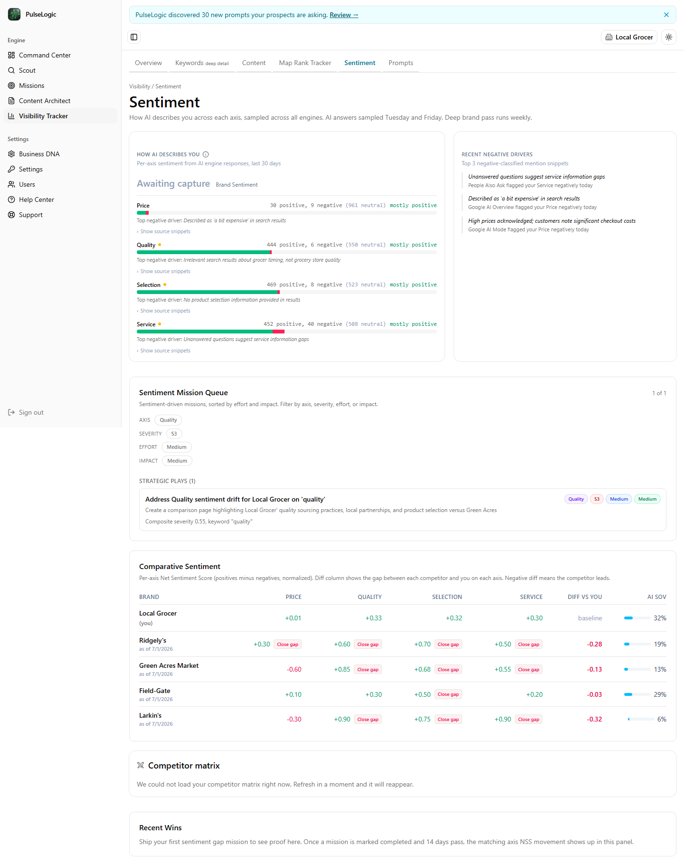Click the Visibility breadcrumb link

coord(140,86)
